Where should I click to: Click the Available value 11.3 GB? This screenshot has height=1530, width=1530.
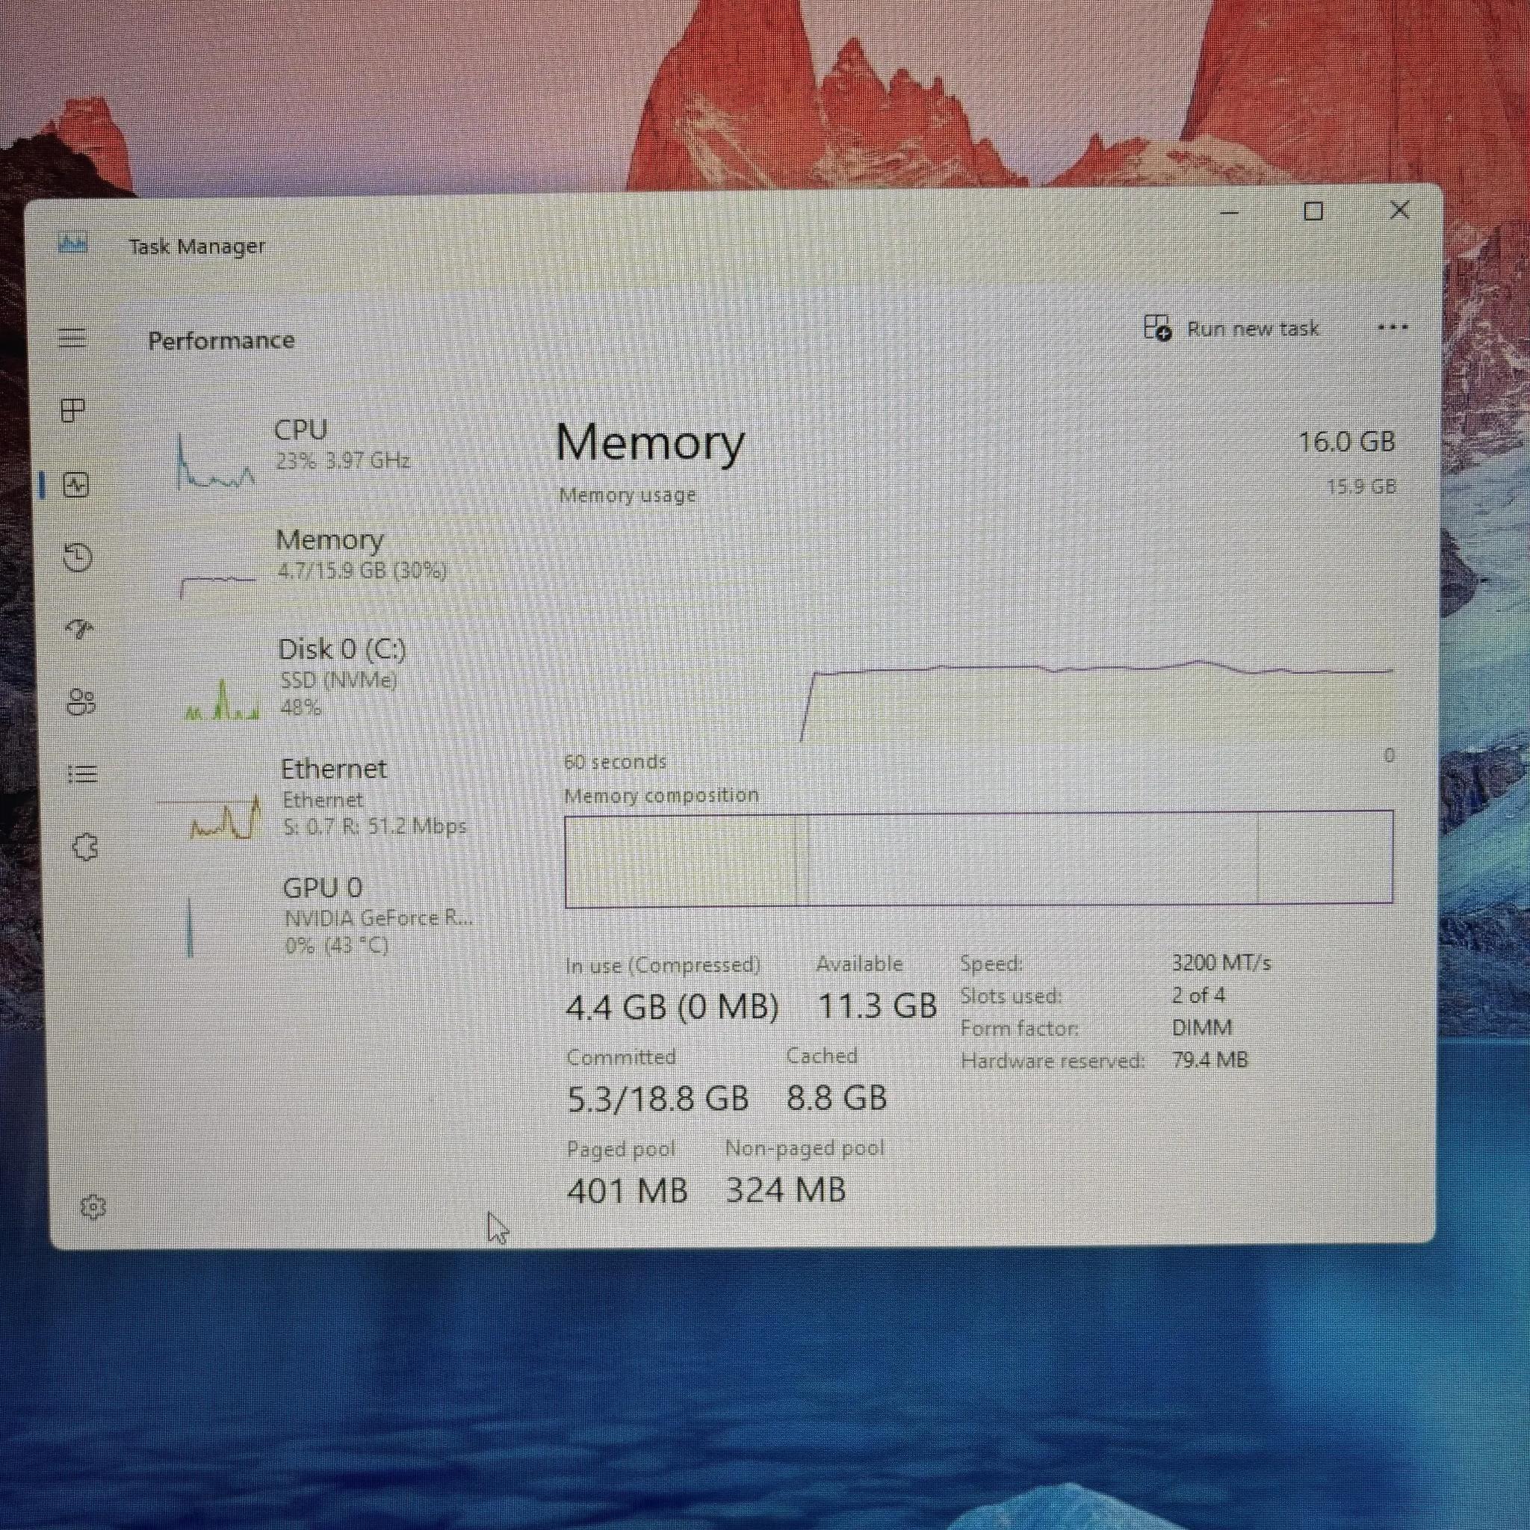pos(876,1006)
